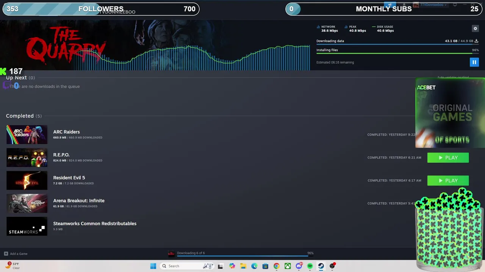The height and width of the screenshot is (272, 485).
Task: Click the Add a Game plus icon
Action: 6,253
